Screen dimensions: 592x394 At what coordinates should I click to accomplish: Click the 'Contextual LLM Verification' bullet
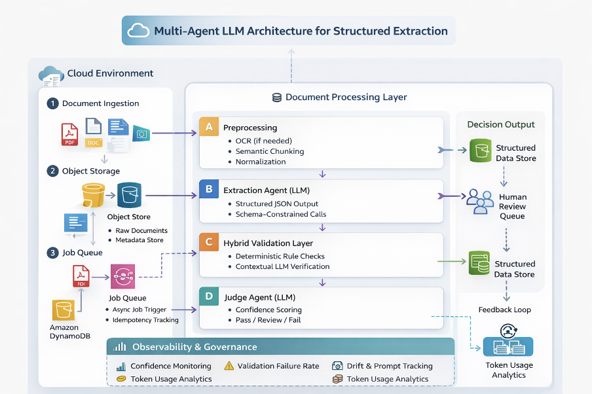point(282,266)
